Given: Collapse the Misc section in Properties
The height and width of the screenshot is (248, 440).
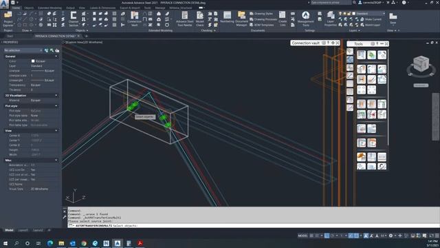Looking at the screenshot, I should pyautogui.click(x=56, y=160).
